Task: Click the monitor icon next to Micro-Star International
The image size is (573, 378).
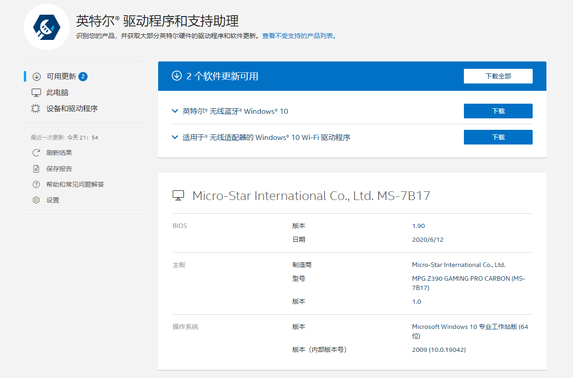Action: point(179,195)
